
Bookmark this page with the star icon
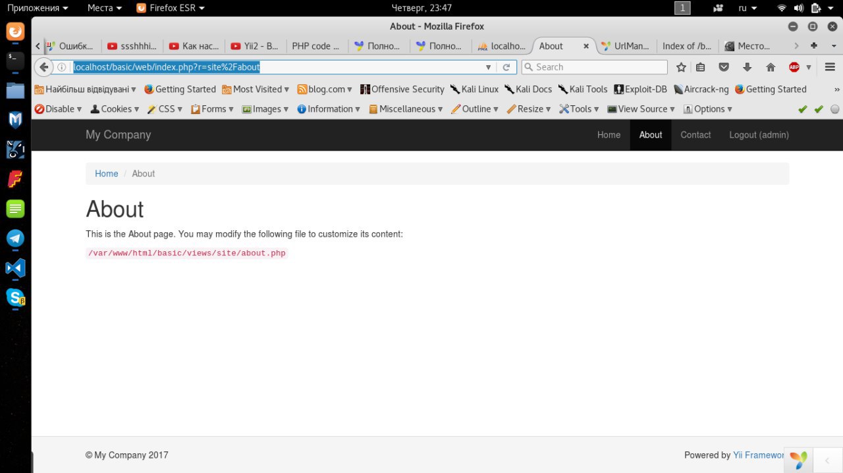click(681, 67)
